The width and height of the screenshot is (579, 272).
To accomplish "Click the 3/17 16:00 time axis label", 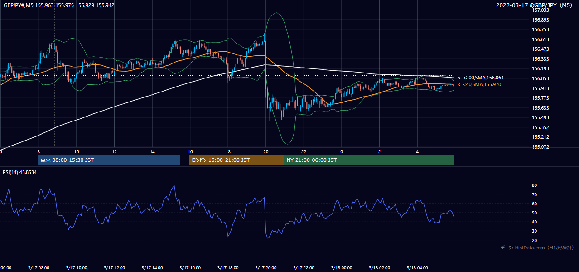I will [x=190, y=267].
